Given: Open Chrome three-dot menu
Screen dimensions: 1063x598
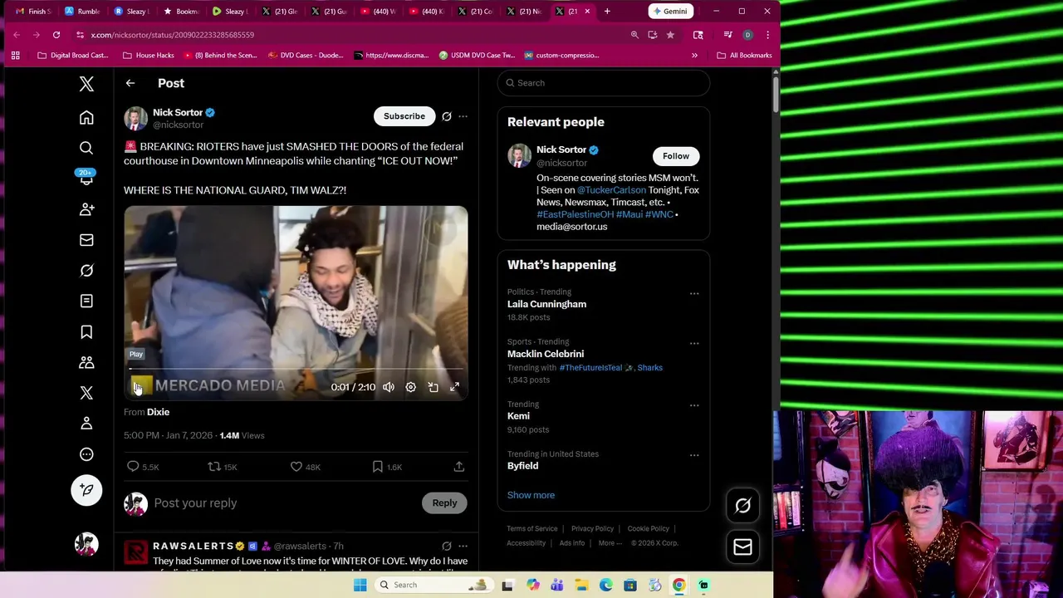Looking at the screenshot, I should coord(767,35).
